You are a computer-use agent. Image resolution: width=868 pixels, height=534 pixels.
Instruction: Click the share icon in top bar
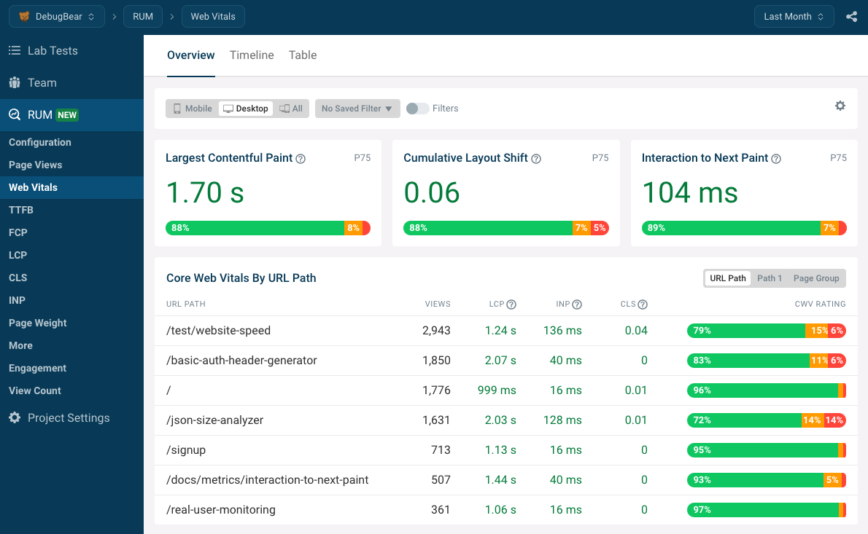coord(851,16)
